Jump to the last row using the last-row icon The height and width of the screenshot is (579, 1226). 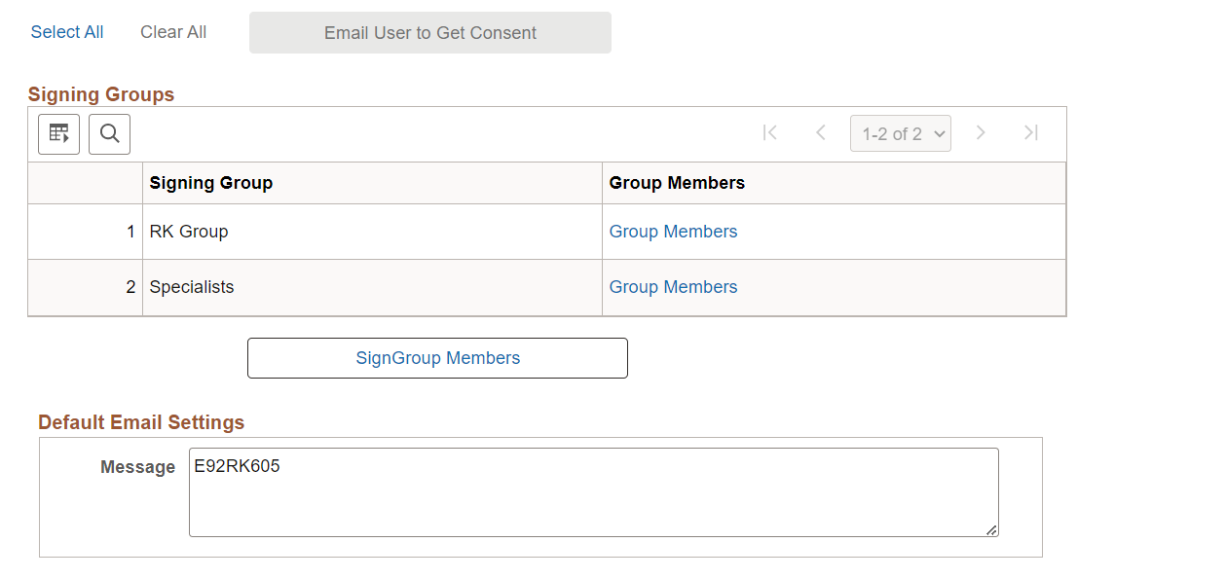pyautogui.click(x=1031, y=132)
